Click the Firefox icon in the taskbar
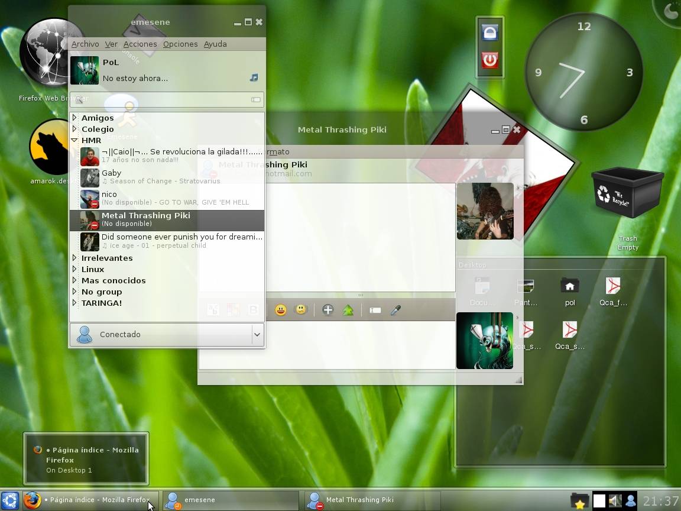The width and height of the screenshot is (681, 511). pos(32,500)
